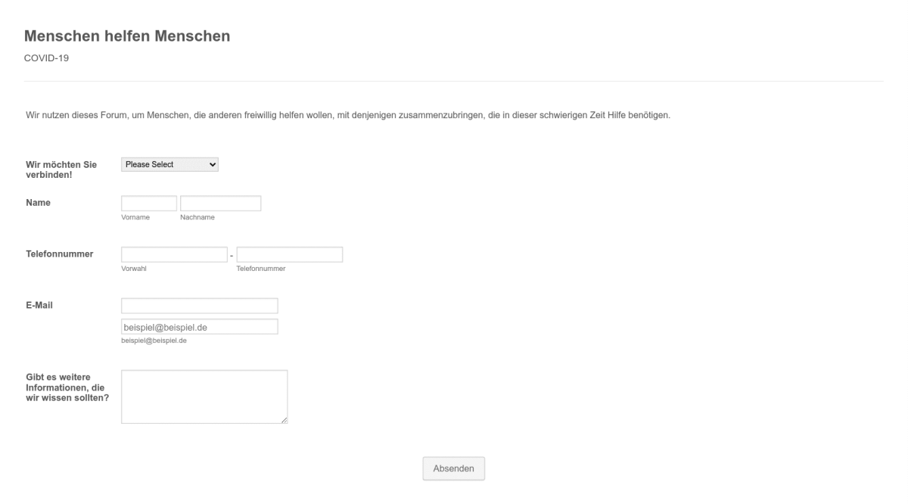
Task: Click the dropdown arrow beside Please Select
Action: [212, 164]
